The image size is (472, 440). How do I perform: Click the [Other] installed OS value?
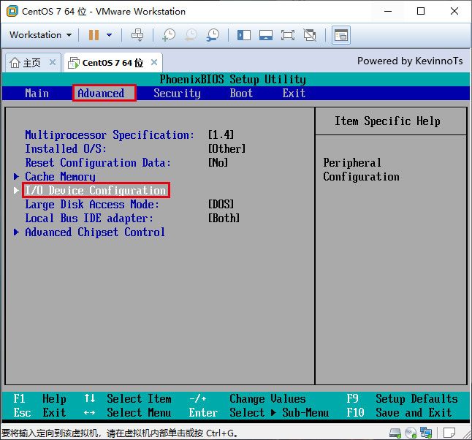point(227,148)
